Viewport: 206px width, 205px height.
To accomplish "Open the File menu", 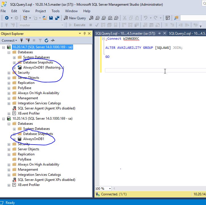I will point(3,11).
